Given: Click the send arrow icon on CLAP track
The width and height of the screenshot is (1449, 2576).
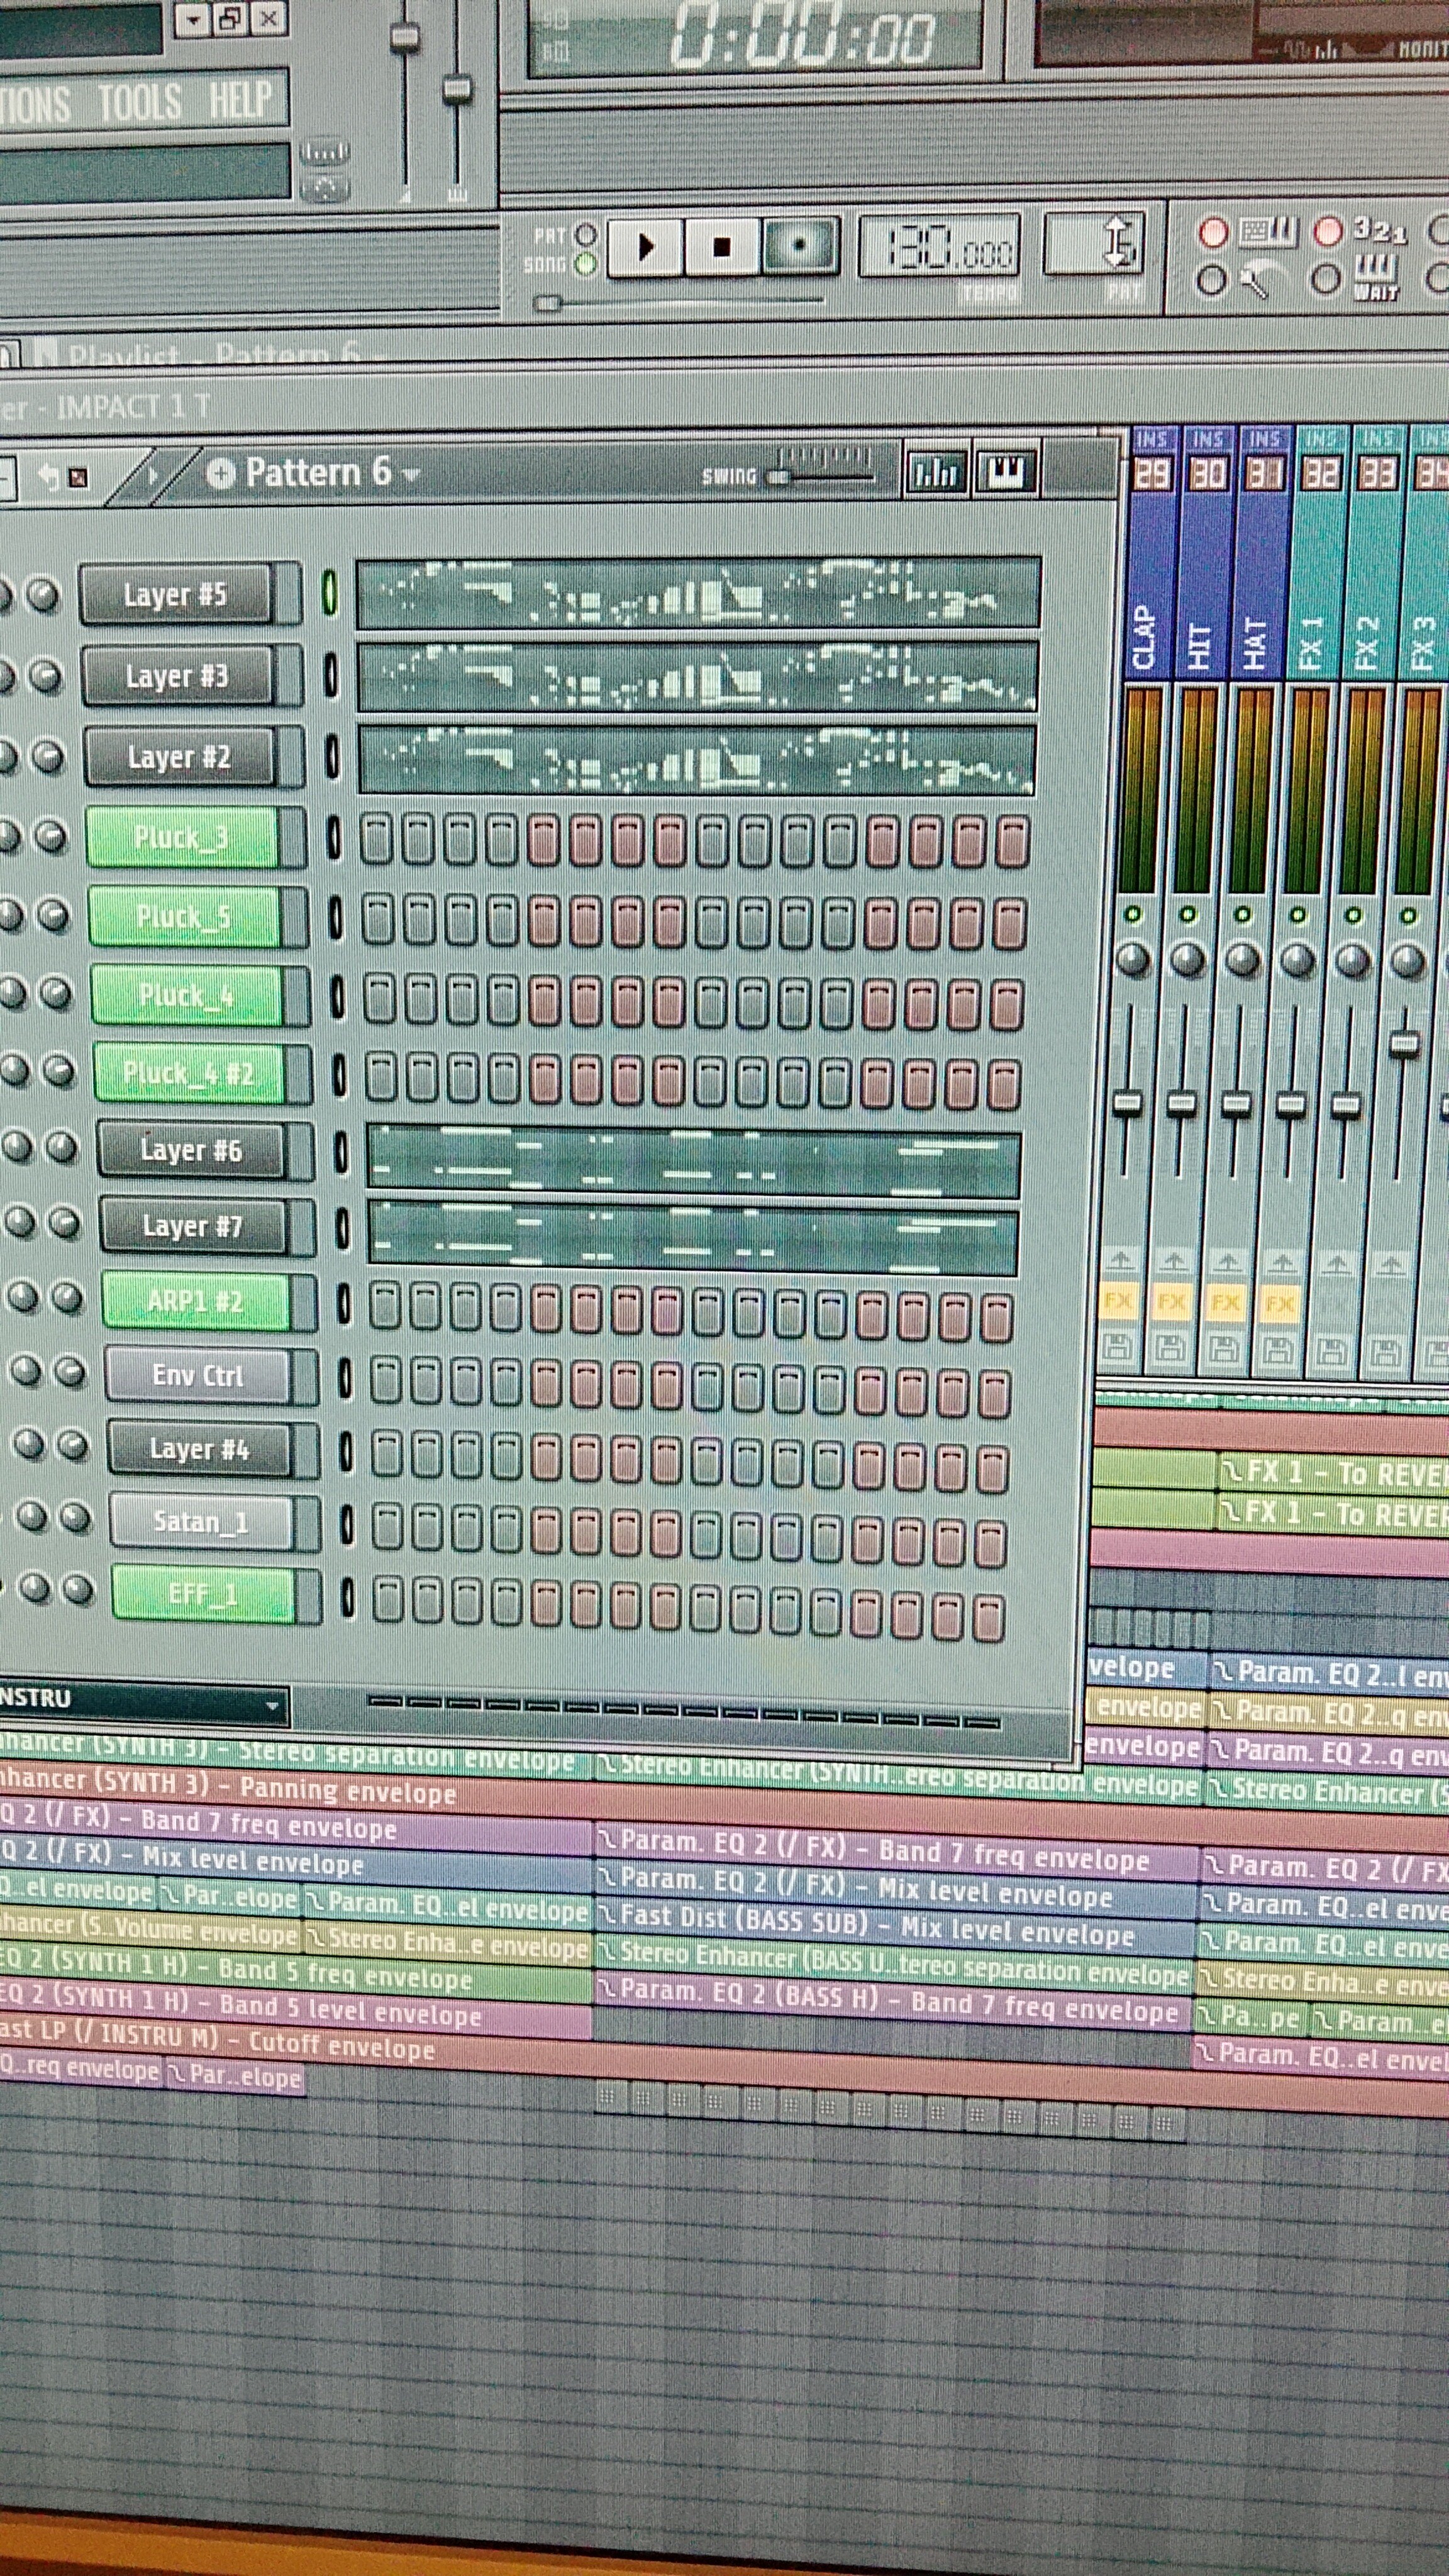Looking at the screenshot, I should click(1120, 1260).
